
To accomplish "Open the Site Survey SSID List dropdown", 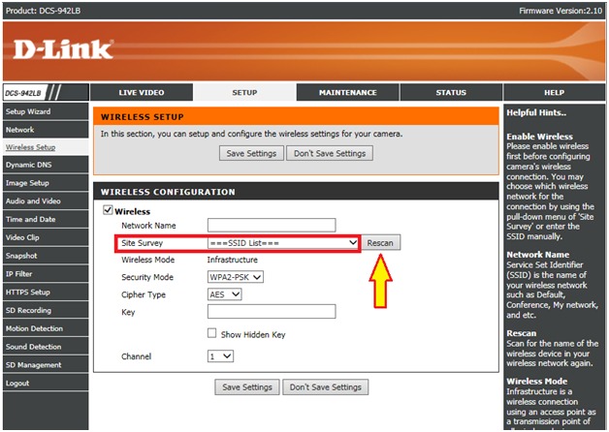I will pos(282,242).
